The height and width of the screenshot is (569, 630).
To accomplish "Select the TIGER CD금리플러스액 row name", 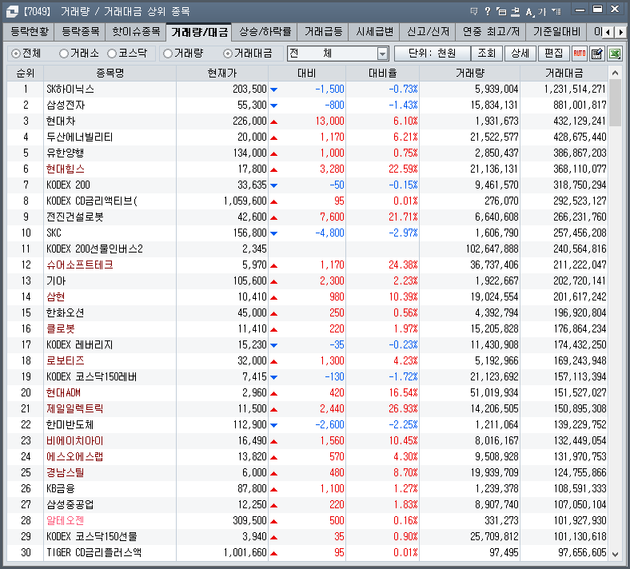I will pos(94,552).
